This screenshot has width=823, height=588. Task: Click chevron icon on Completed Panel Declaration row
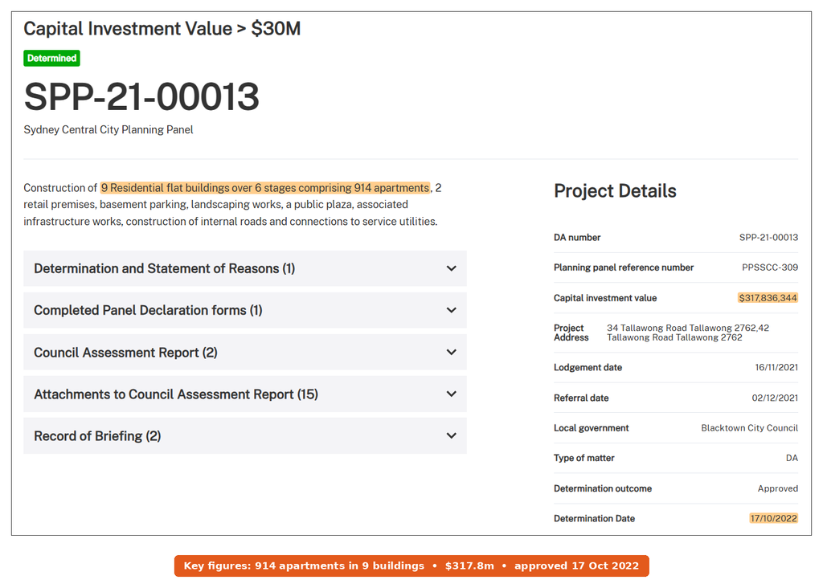(x=452, y=311)
